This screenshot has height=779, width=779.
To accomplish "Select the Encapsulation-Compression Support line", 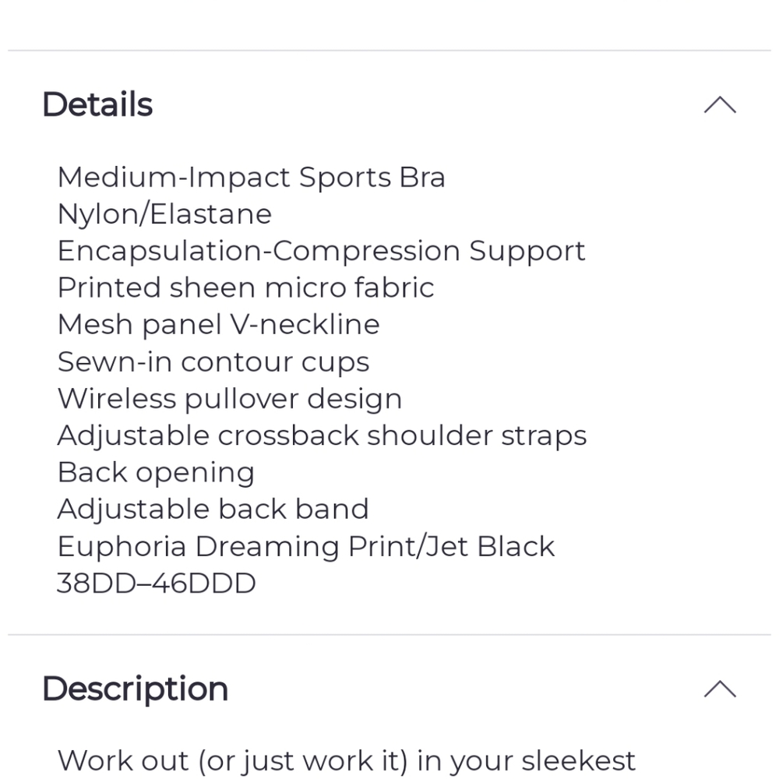I will coord(321,251).
